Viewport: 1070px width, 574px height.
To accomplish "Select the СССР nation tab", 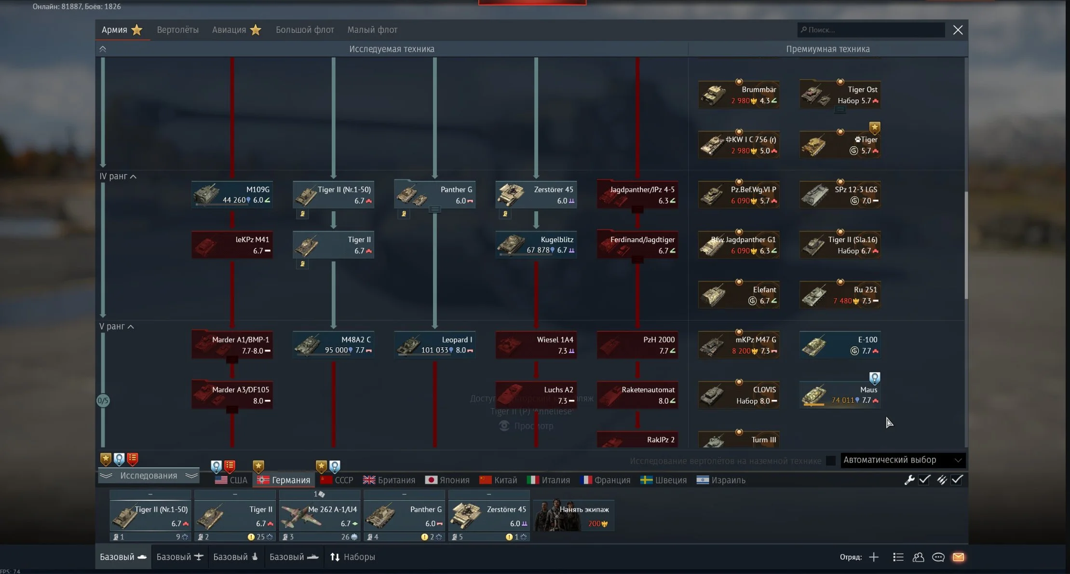I will point(337,480).
